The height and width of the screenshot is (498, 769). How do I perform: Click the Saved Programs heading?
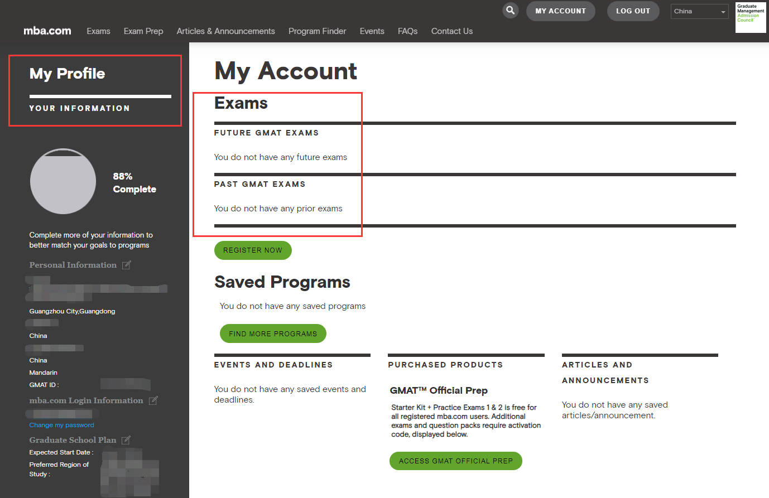coord(282,282)
